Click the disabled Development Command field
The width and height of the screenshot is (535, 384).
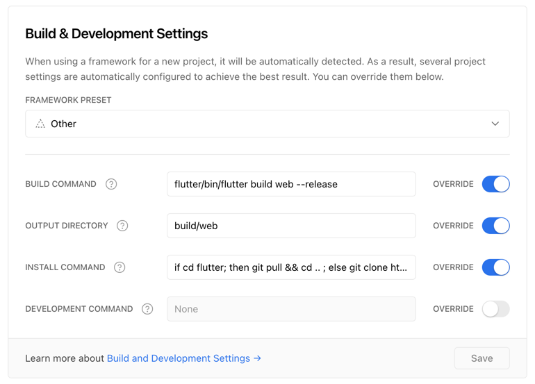pyautogui.click(x=291, y=309)
